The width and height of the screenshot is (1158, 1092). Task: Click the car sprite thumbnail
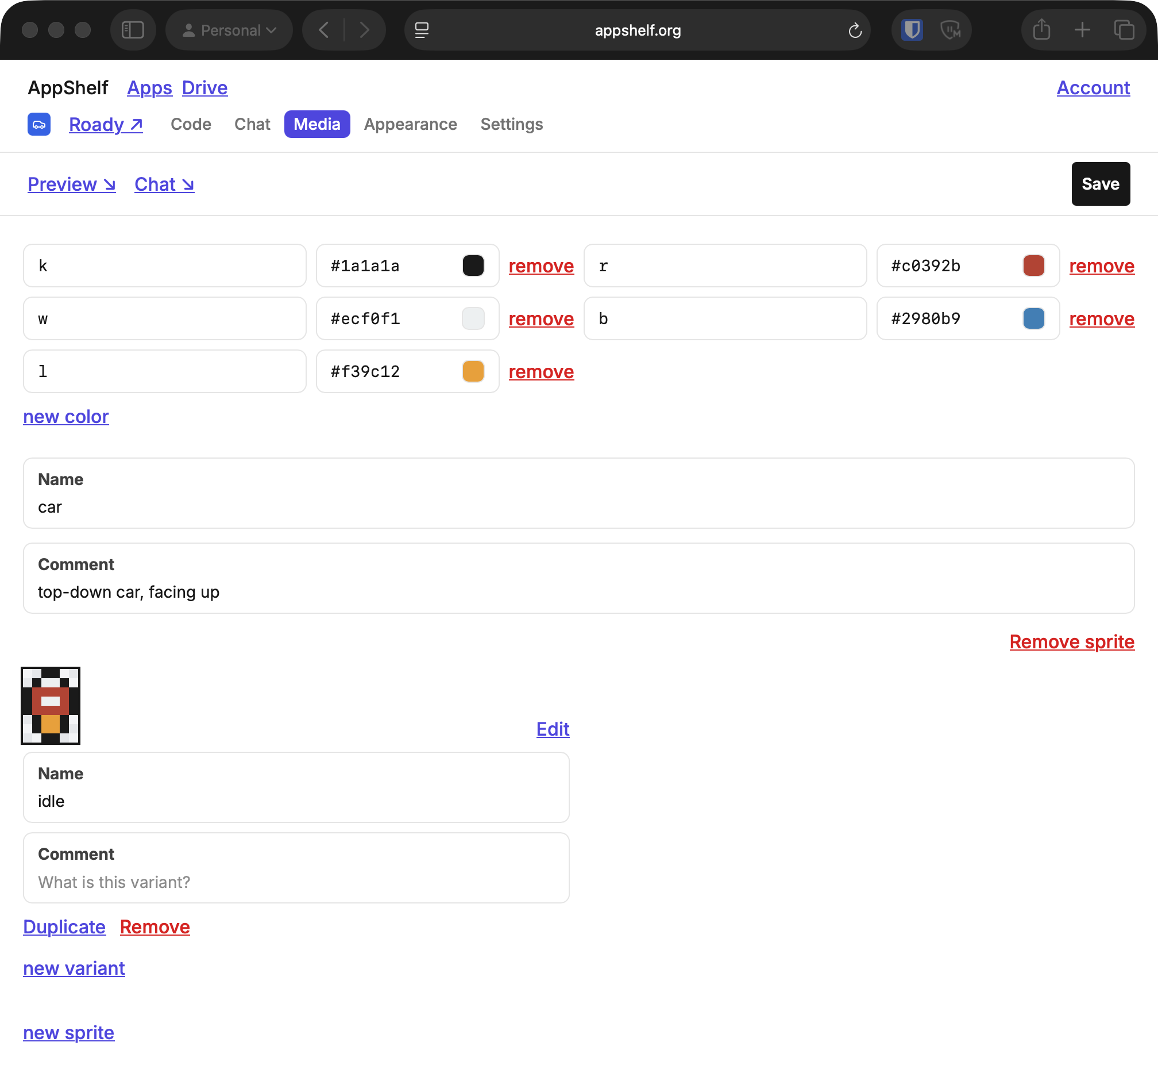51,706
